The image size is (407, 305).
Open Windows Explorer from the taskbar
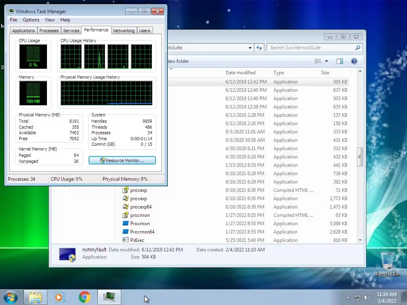click(35, 297)
